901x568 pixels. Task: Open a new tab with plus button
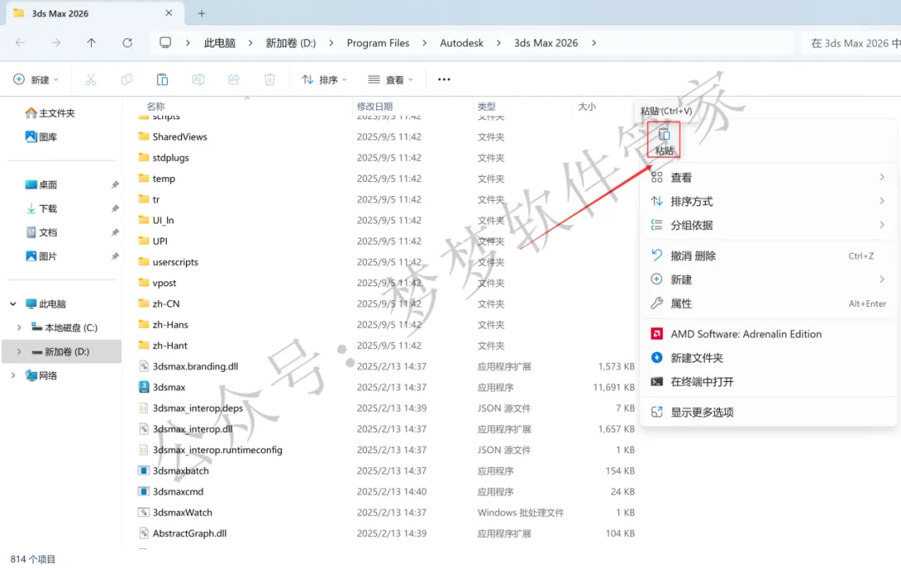(201, 13)
